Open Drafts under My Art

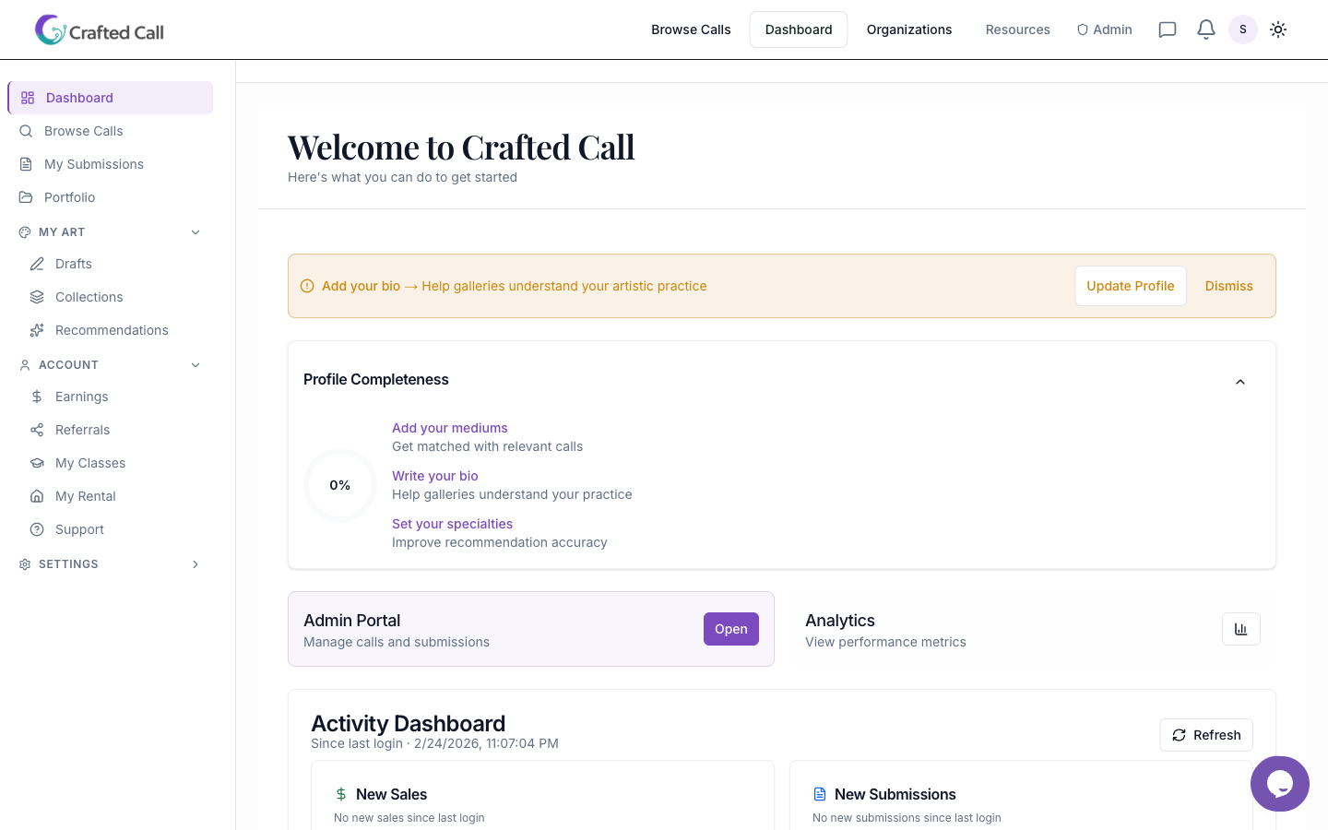(75, 263)
